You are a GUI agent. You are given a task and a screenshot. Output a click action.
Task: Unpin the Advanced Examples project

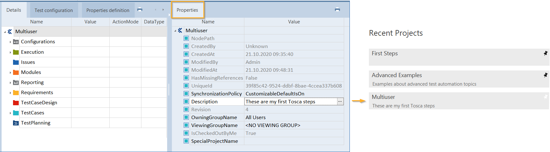click(545, 75)
